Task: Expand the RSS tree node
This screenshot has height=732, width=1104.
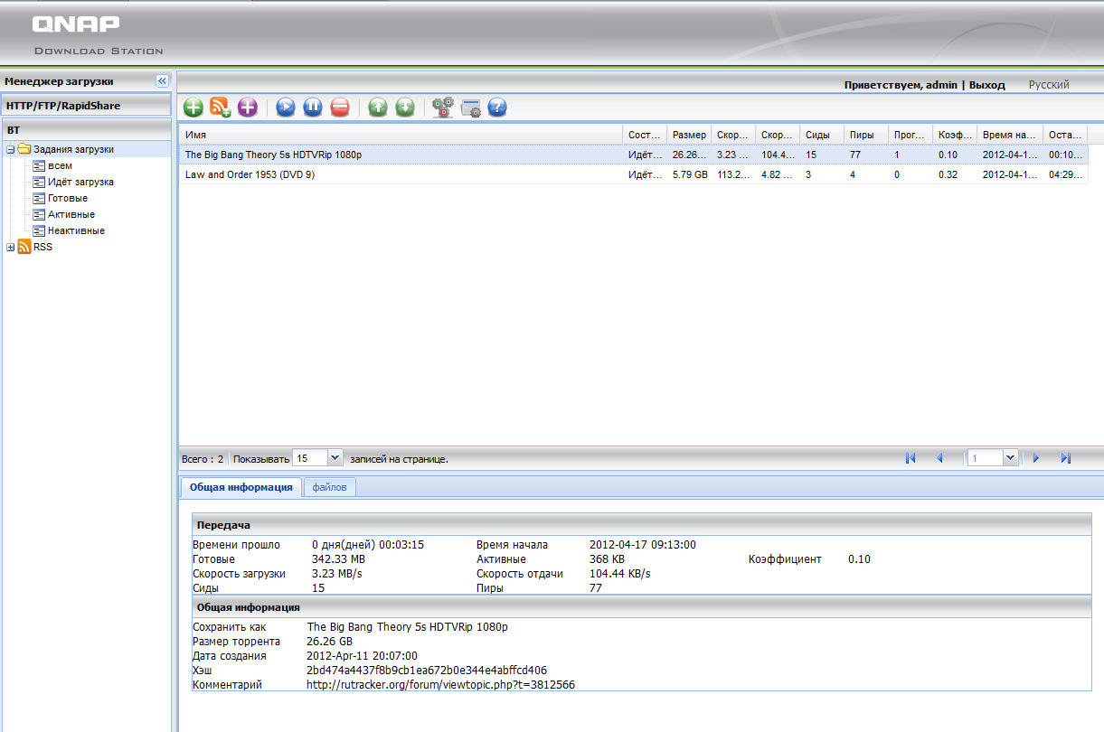Action: click(x=11, y=248)
